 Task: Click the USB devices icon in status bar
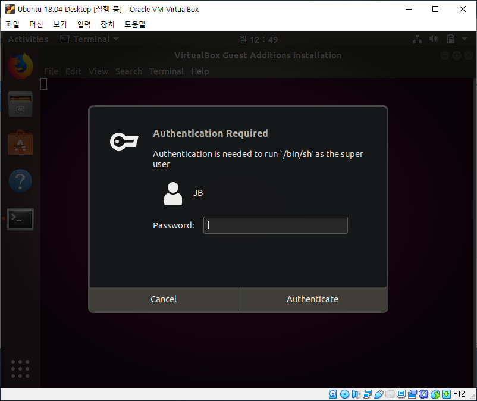378,394
